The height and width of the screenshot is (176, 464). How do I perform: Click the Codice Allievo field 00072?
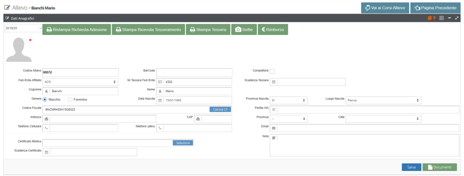[81, 72]
